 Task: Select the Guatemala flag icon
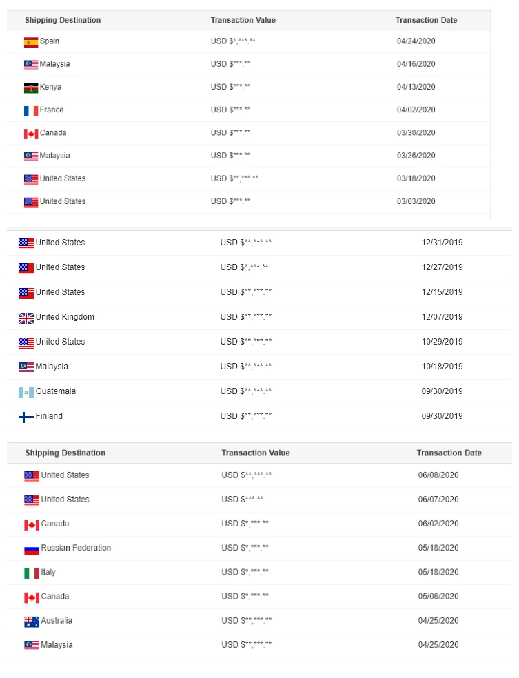(26, 392)
